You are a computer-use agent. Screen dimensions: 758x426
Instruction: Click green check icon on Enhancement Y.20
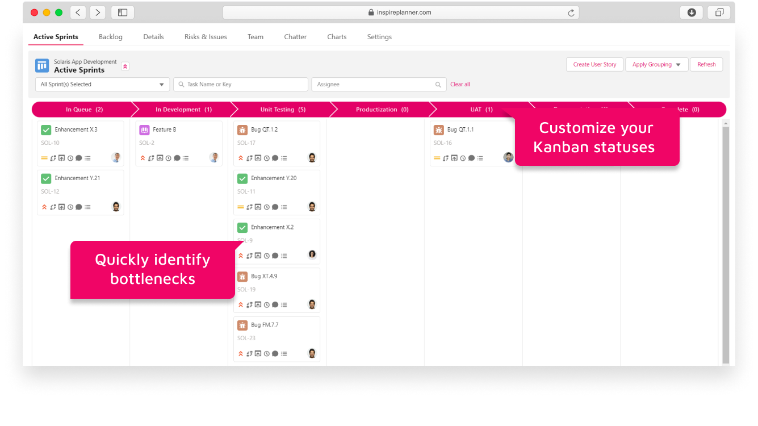point(242,178)
